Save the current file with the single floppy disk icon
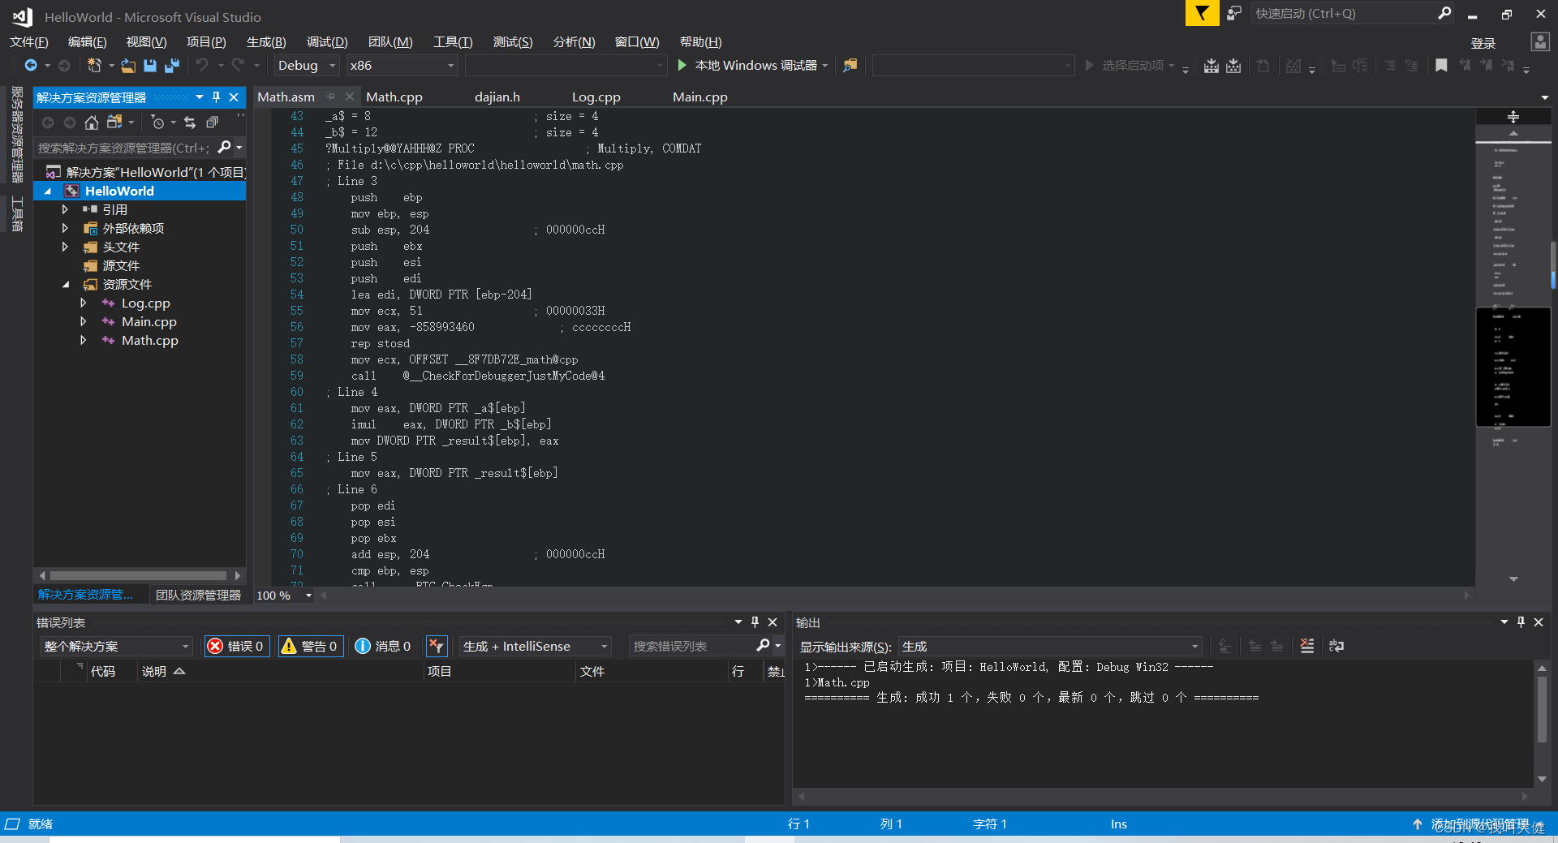 pyautogui.click(x=150, y=66)
